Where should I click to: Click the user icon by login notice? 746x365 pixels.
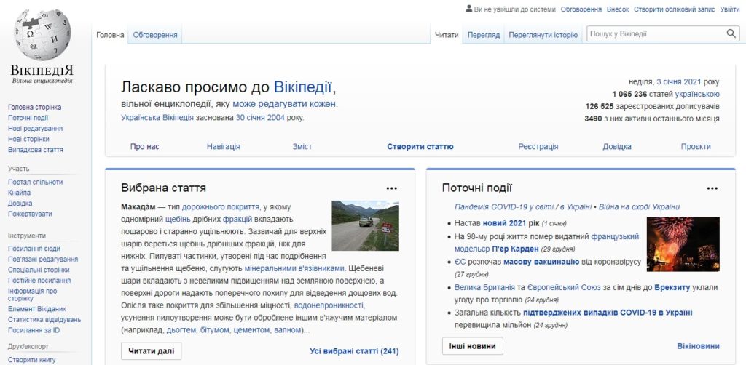click(468, 9)
